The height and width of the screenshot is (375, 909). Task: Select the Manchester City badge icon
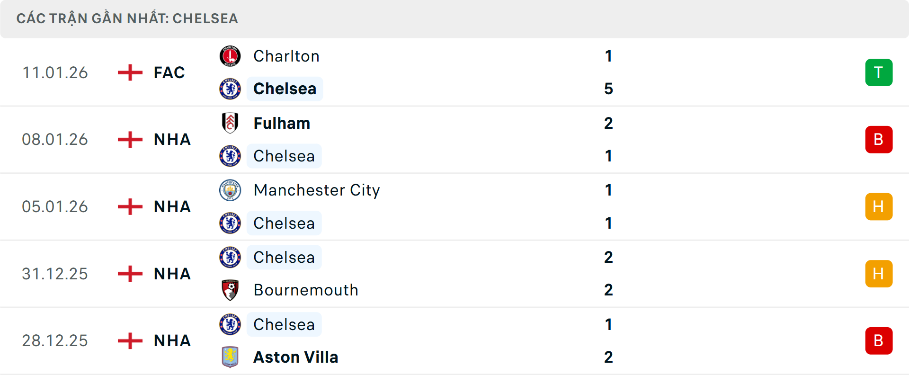pyautogui.click(x=231, y=190)
